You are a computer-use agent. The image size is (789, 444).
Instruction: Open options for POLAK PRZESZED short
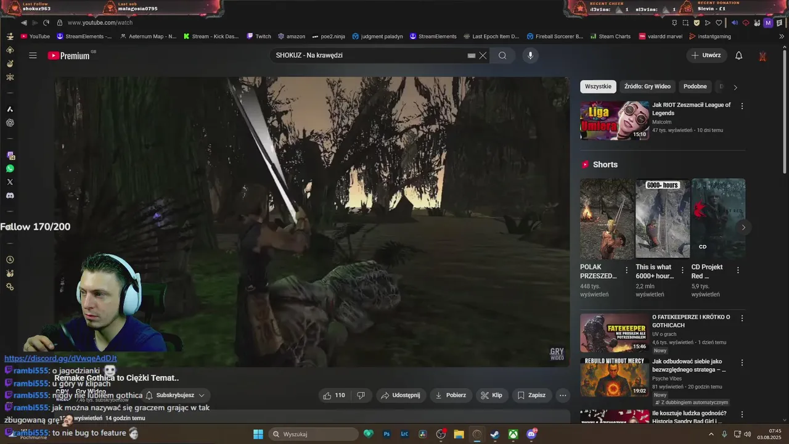pyautogui.click(x=627, y=270)
